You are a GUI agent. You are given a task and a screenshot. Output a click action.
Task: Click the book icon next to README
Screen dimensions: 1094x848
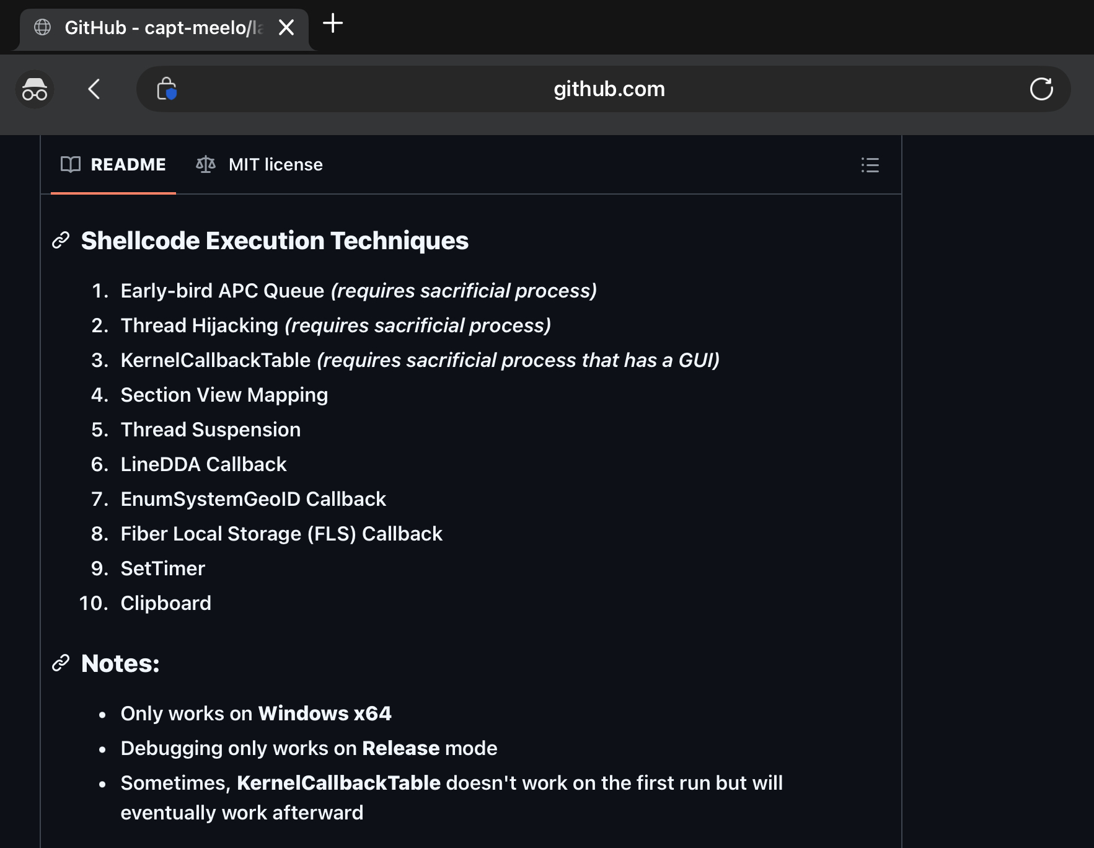click(x=71, y=165)
